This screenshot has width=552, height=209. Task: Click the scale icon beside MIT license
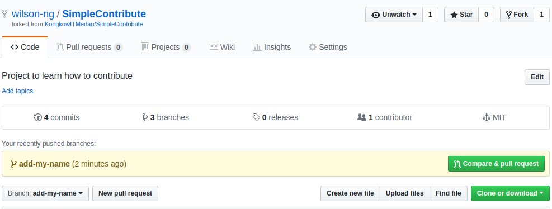(486, 117)
